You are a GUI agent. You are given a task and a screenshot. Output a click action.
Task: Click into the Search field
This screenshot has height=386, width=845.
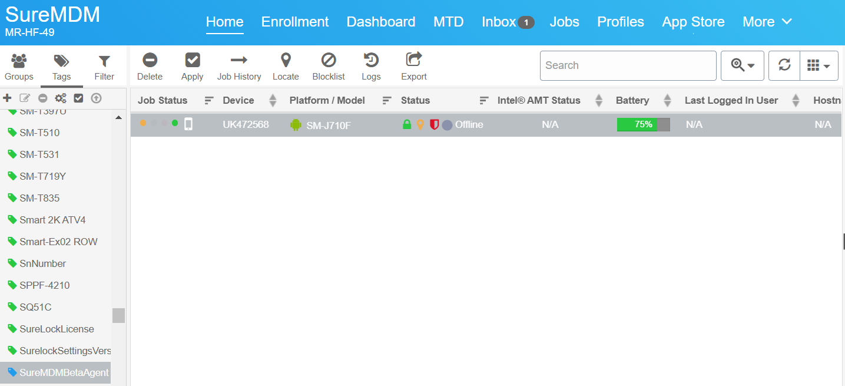pyautogui.click(x=628, y=65)
